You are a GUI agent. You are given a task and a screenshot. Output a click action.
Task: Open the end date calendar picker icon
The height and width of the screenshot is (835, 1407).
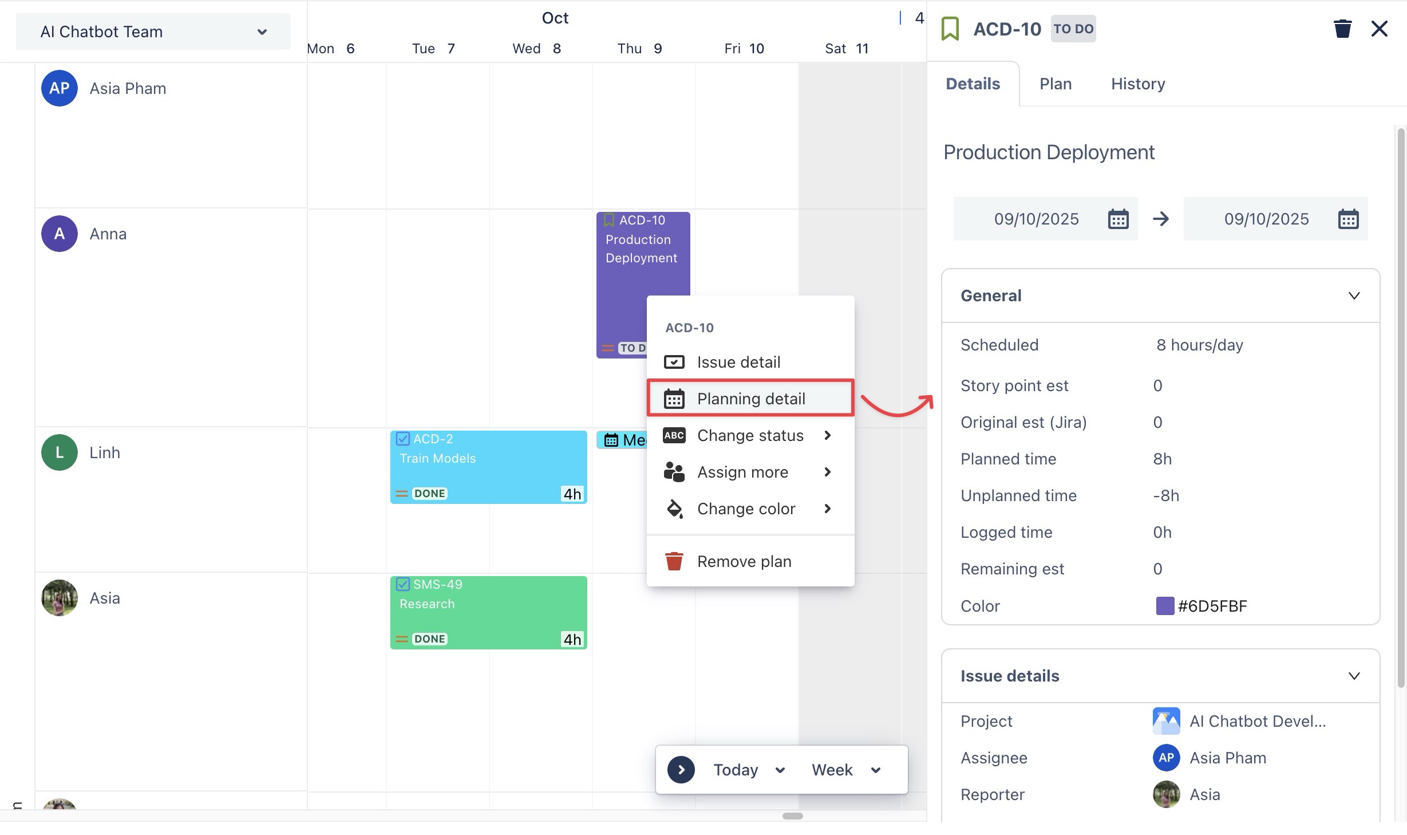[x=1348, y=219]
